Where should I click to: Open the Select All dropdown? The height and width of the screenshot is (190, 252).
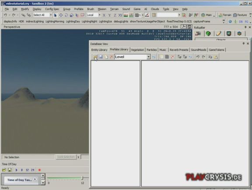pyautogui.click(x=51, y=15)
